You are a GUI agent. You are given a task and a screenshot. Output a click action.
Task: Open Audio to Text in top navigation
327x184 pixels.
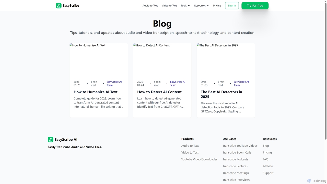click(150, 6)
